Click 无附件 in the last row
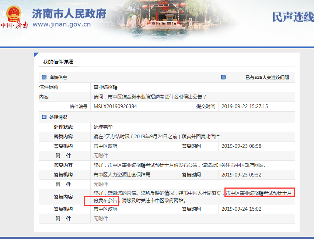 pos(101,219)
